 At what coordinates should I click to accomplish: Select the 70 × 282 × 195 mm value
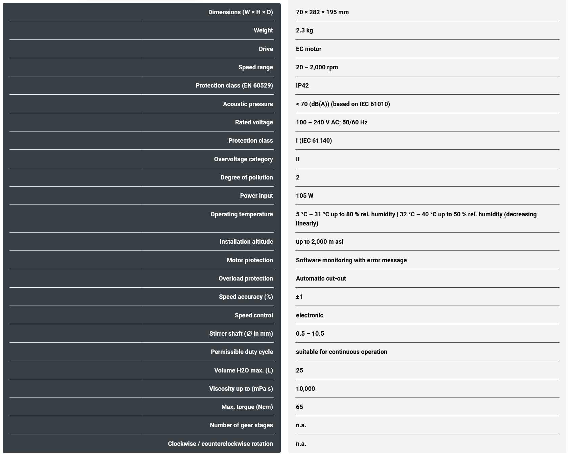(322, 12)
